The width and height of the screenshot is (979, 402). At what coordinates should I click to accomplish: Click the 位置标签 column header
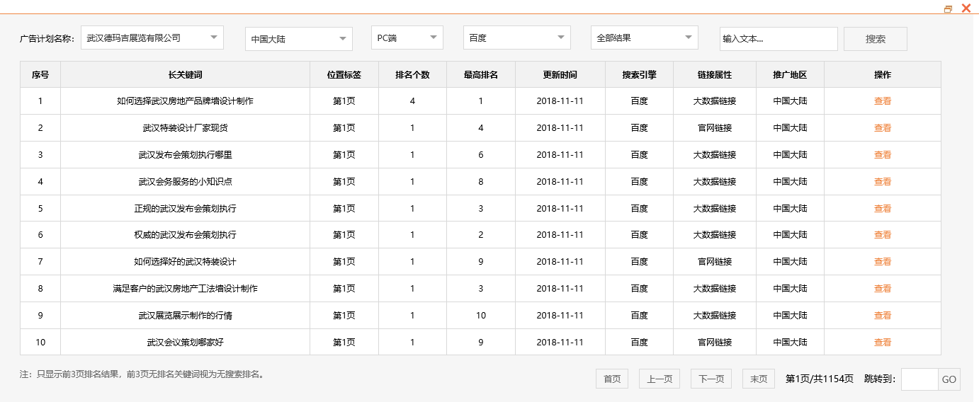[344, 74]
